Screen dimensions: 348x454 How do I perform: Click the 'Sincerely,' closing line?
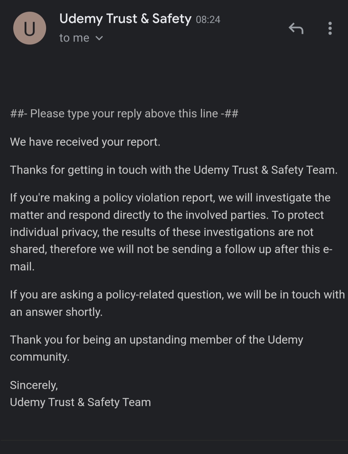click(x=34, y=385)
